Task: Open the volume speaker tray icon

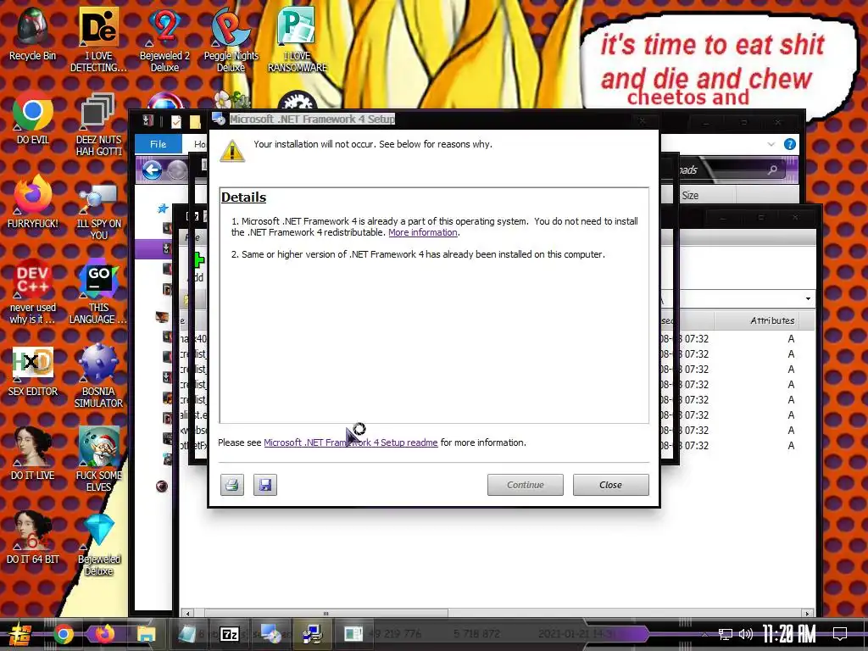Action: pos(746,634)
